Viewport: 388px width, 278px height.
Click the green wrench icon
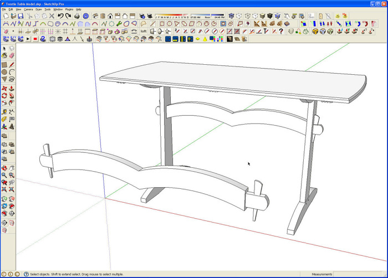coord(119,24)
